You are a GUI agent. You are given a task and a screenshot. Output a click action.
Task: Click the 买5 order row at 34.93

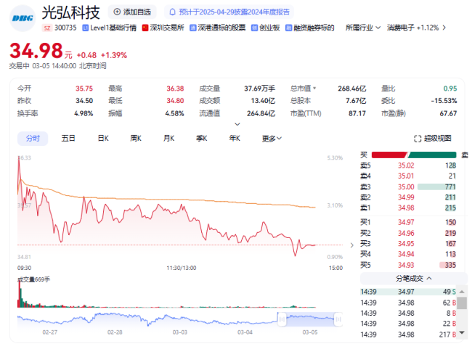click(408, 265)
